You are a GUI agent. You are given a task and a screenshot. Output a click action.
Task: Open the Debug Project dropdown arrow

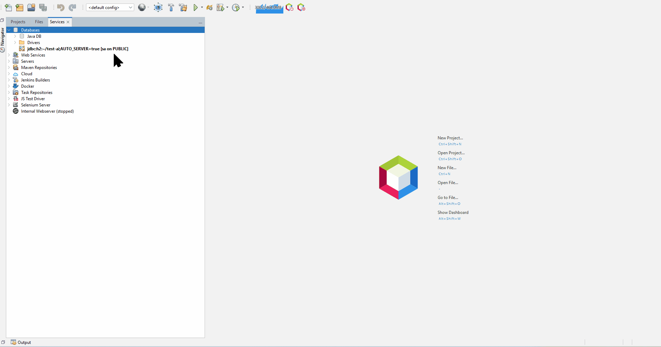227,7
